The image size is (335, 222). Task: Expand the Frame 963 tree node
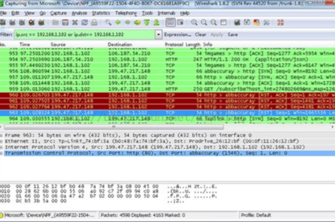coord(2,135)
